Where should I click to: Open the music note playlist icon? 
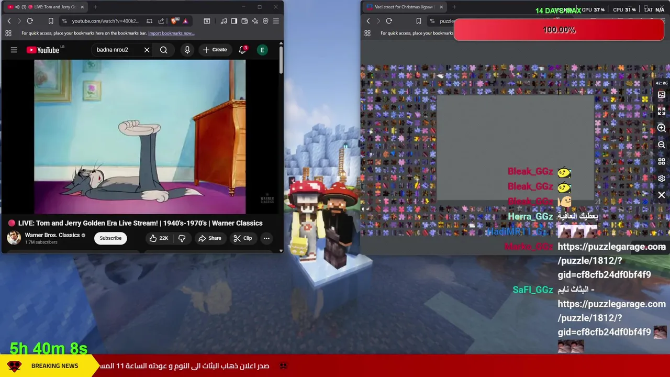(224, 21)
